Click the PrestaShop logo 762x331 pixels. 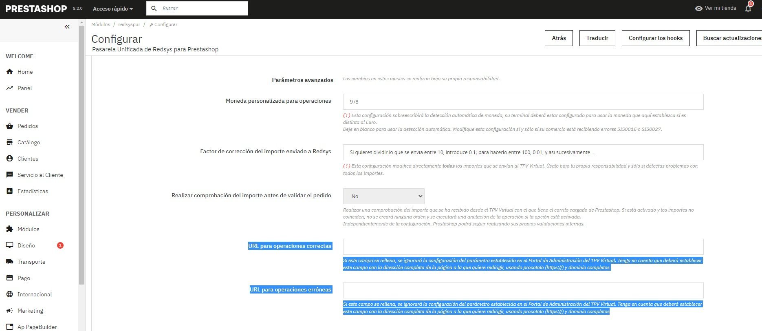36,9
